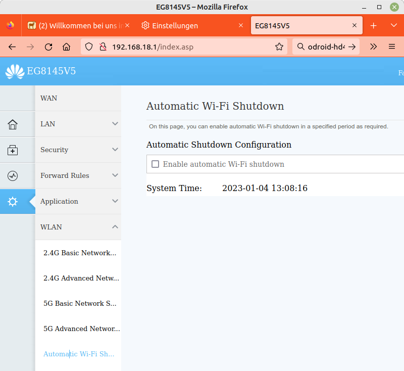
Task: Open the Firefox hamburger menu
Action: click(x=392, y=47)
